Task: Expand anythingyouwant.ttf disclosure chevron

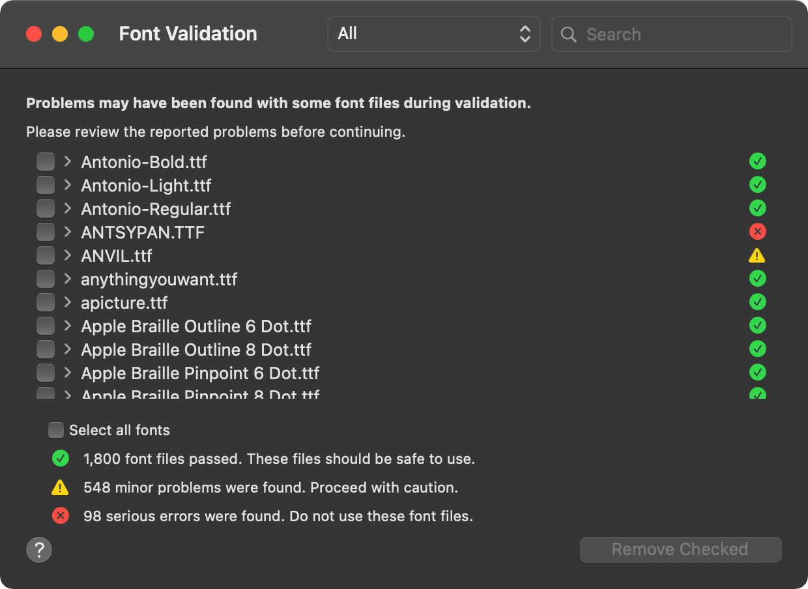Action: (x=67, y=279)
